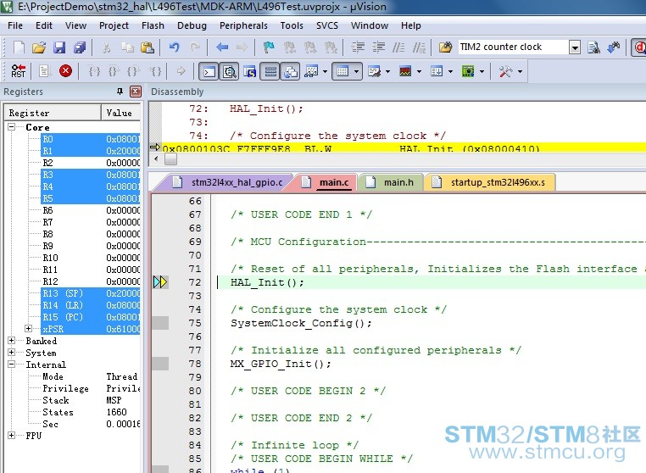Expand the xPSR register

tap(28, 328)
